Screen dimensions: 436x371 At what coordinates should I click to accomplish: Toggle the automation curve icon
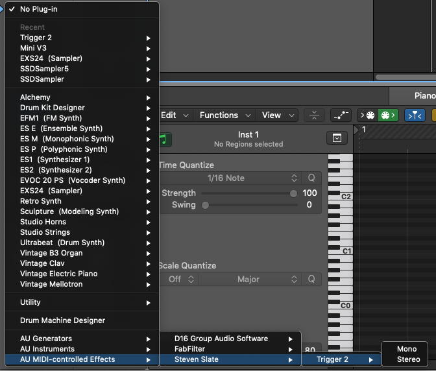pos(341,115)
